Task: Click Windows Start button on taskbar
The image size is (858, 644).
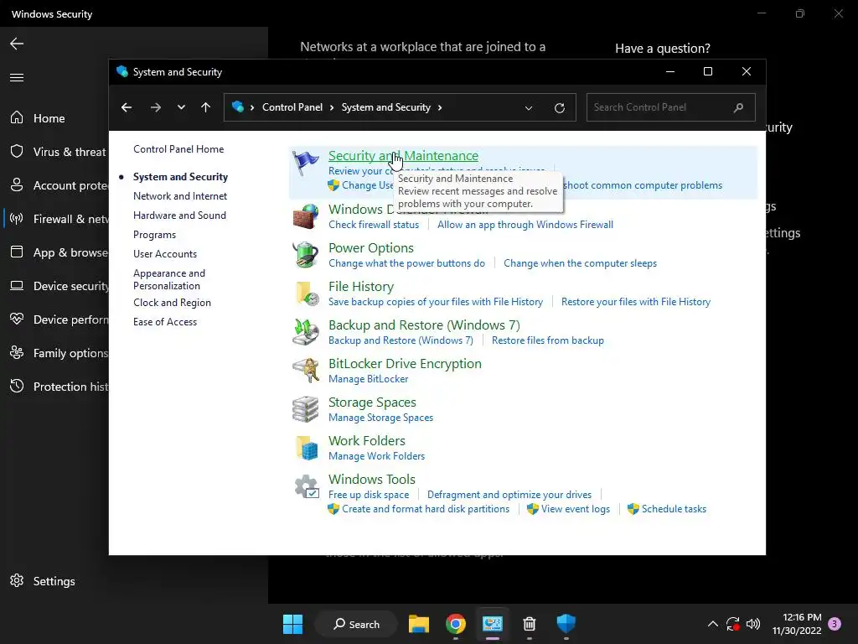Action: click(292, 624)
